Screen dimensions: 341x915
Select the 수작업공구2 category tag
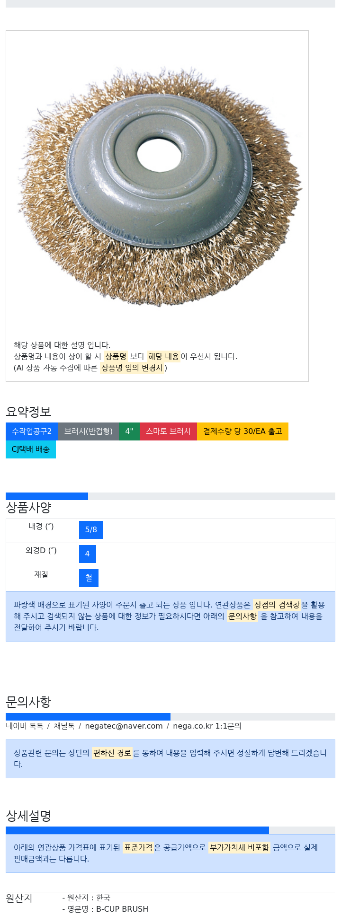(x=32, y=431)
